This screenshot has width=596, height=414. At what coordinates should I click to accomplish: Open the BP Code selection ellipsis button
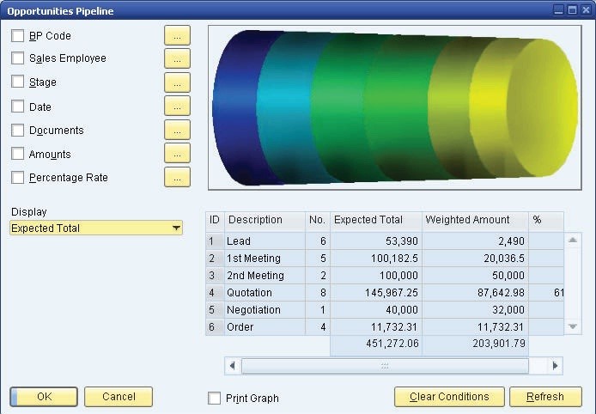tap(177, 35)
